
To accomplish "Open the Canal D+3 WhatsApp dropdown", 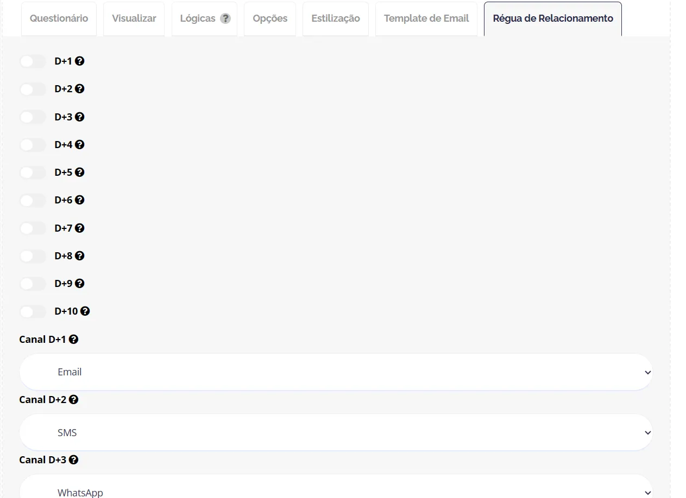I will click(336, 487).
